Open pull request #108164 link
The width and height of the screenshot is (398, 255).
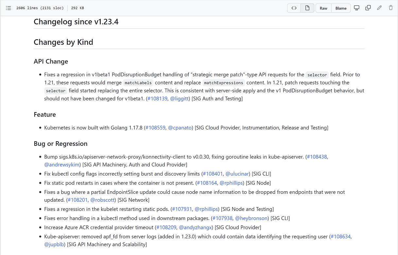(207, 183)
